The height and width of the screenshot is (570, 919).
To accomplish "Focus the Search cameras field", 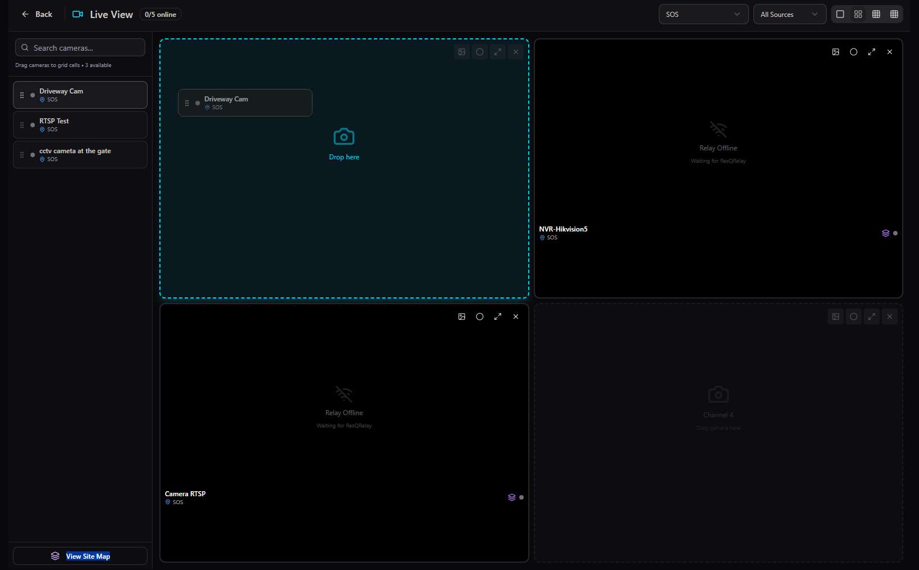I will (x=80, y=47).
